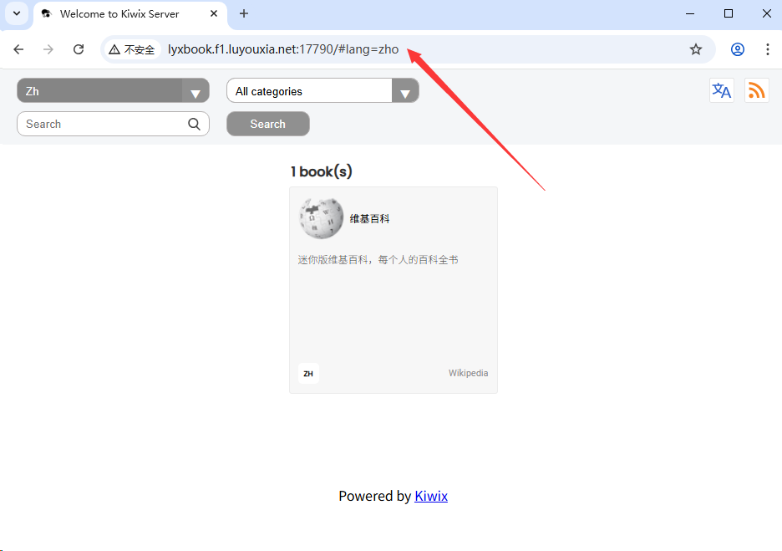Expand the Zh language dropdown

tap(114, 90)
